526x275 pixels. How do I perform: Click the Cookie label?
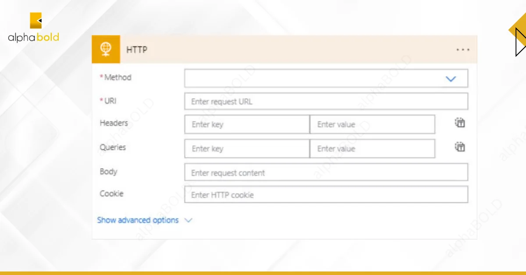tap(111, 194)
